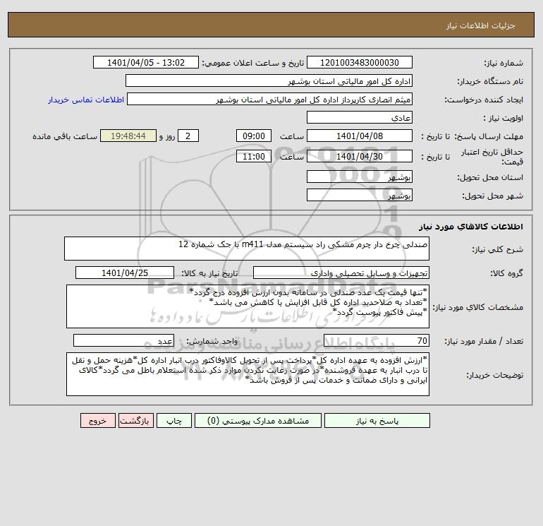543x526 pixels.
Task: Click the label استان محل تحویل
Action: (490, 177)
